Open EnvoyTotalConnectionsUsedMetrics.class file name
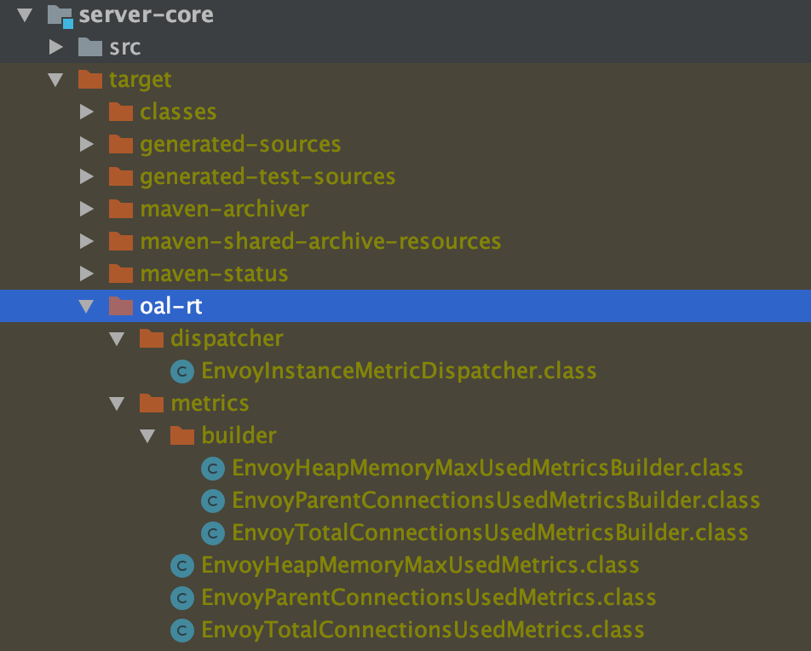 point(423,631)
